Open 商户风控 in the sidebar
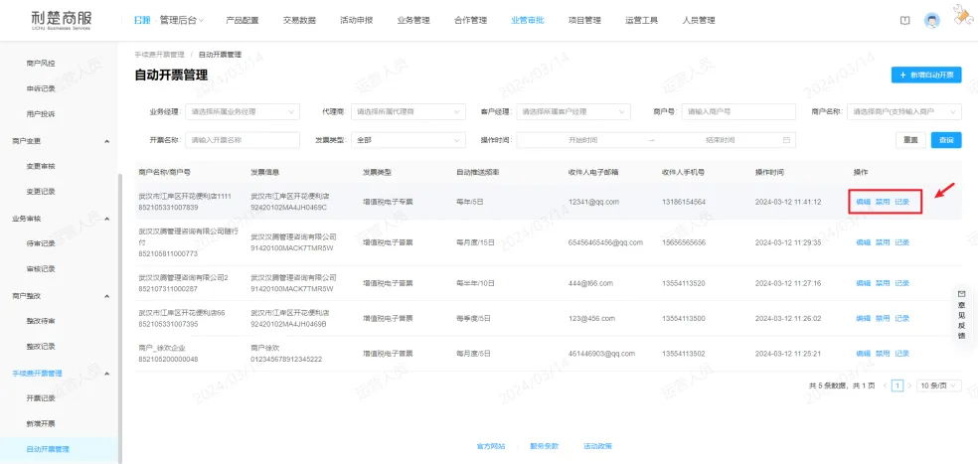Image resolution: width=978 pixels, height=464 pixels. coord(41,63)
